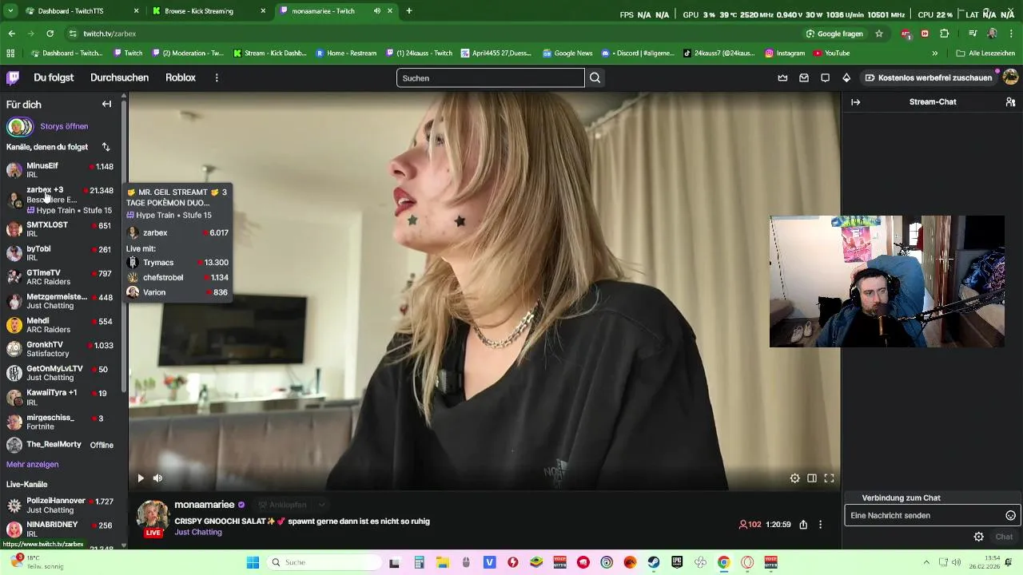The width and height of the screenshot is (1023, 575).
Task: Click the monaamariee channel avatar
Action: tap(153, 517)
